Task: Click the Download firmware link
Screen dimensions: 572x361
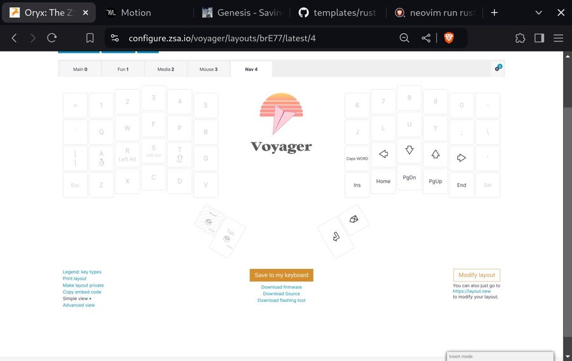Action: (x=281, y=287)
